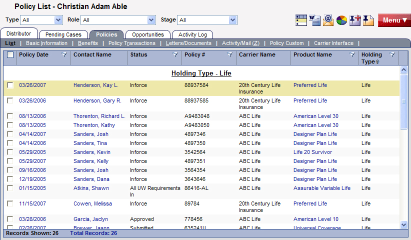Switch to the Activity Log tab
This screenshot has width=411, height=240.
pyautogui.click(x=192, y=34)
